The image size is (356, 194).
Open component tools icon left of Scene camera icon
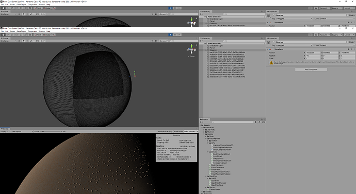[152, 41]
